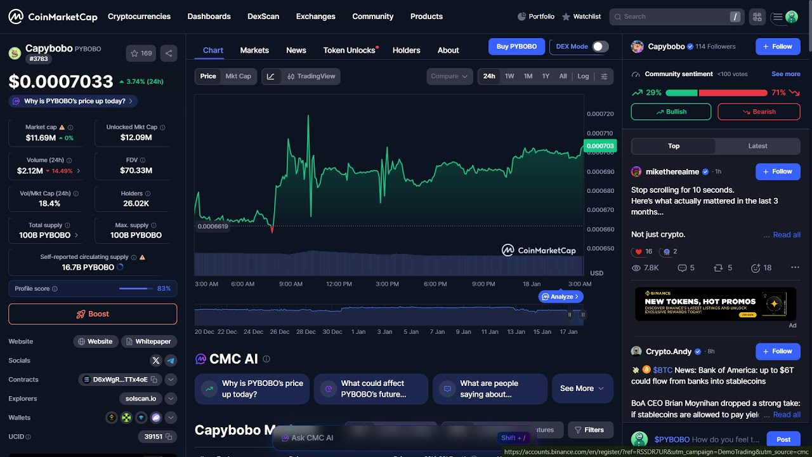Select the 1Y time range
The image size is (812, 457).
pyautogui.click(x=546, y=76)
